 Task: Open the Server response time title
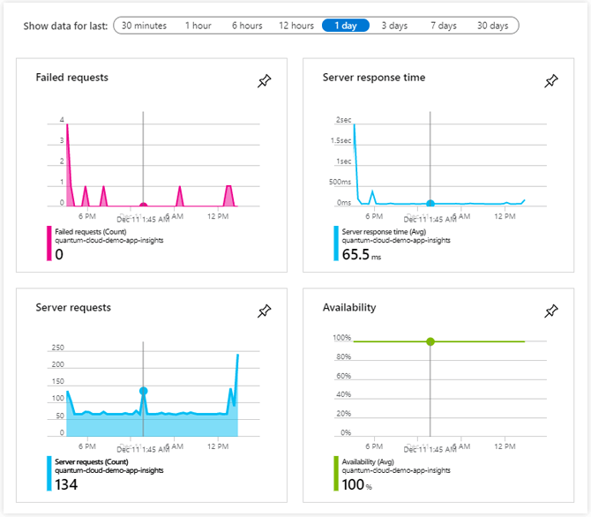tap(374, 78)
